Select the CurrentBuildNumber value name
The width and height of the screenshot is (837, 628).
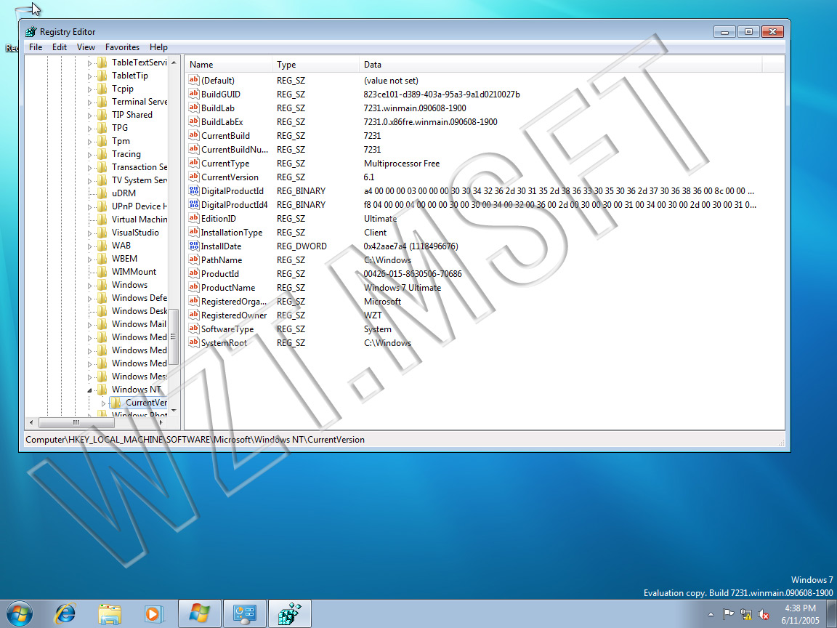coord(235,150)
